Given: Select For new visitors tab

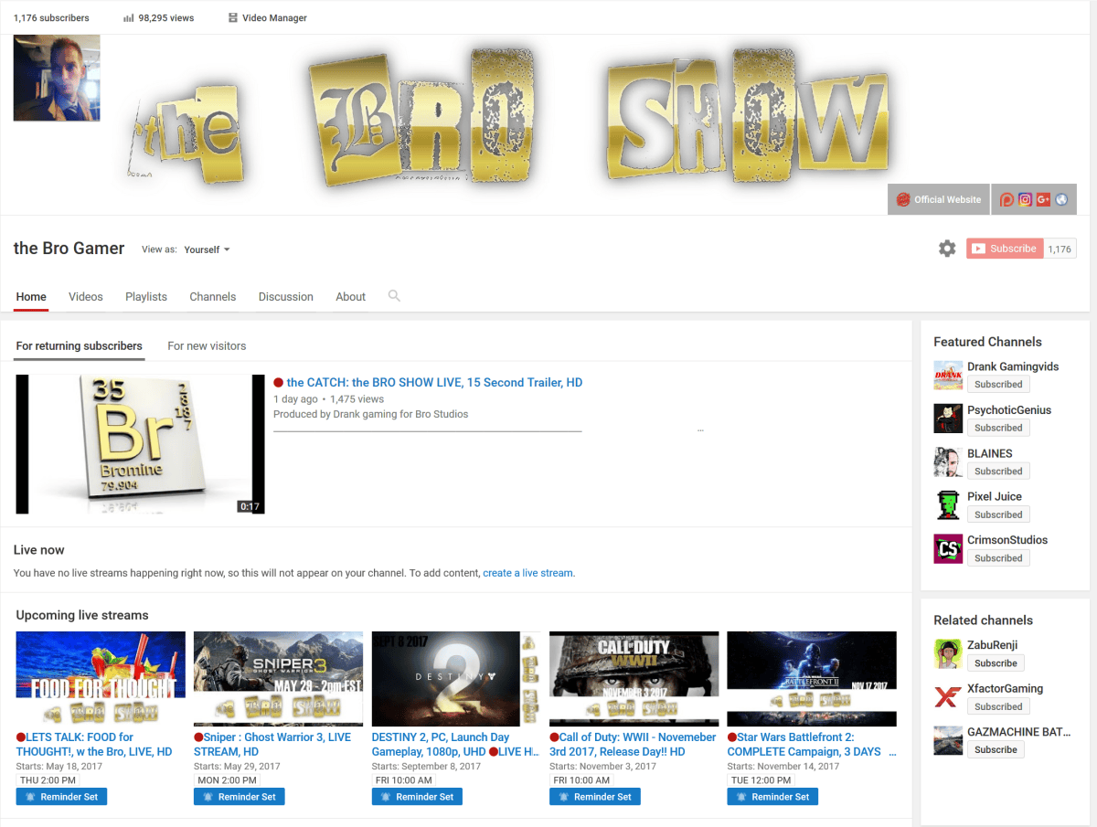Looking at the screenshot, I should click(x=207, y=346).
